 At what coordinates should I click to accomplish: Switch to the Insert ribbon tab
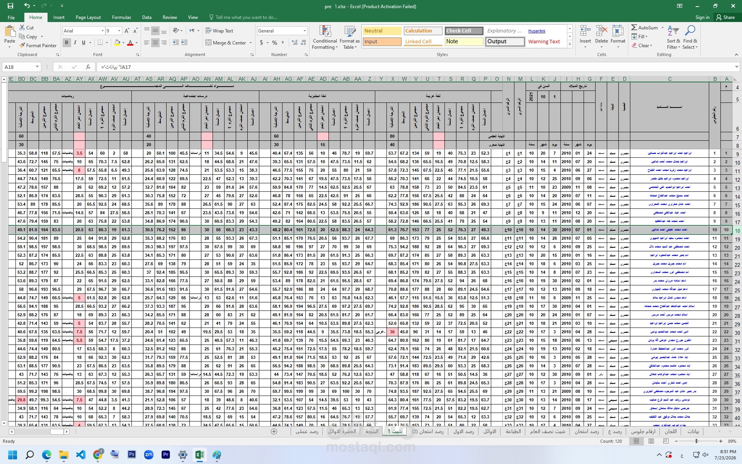(59, 17)
